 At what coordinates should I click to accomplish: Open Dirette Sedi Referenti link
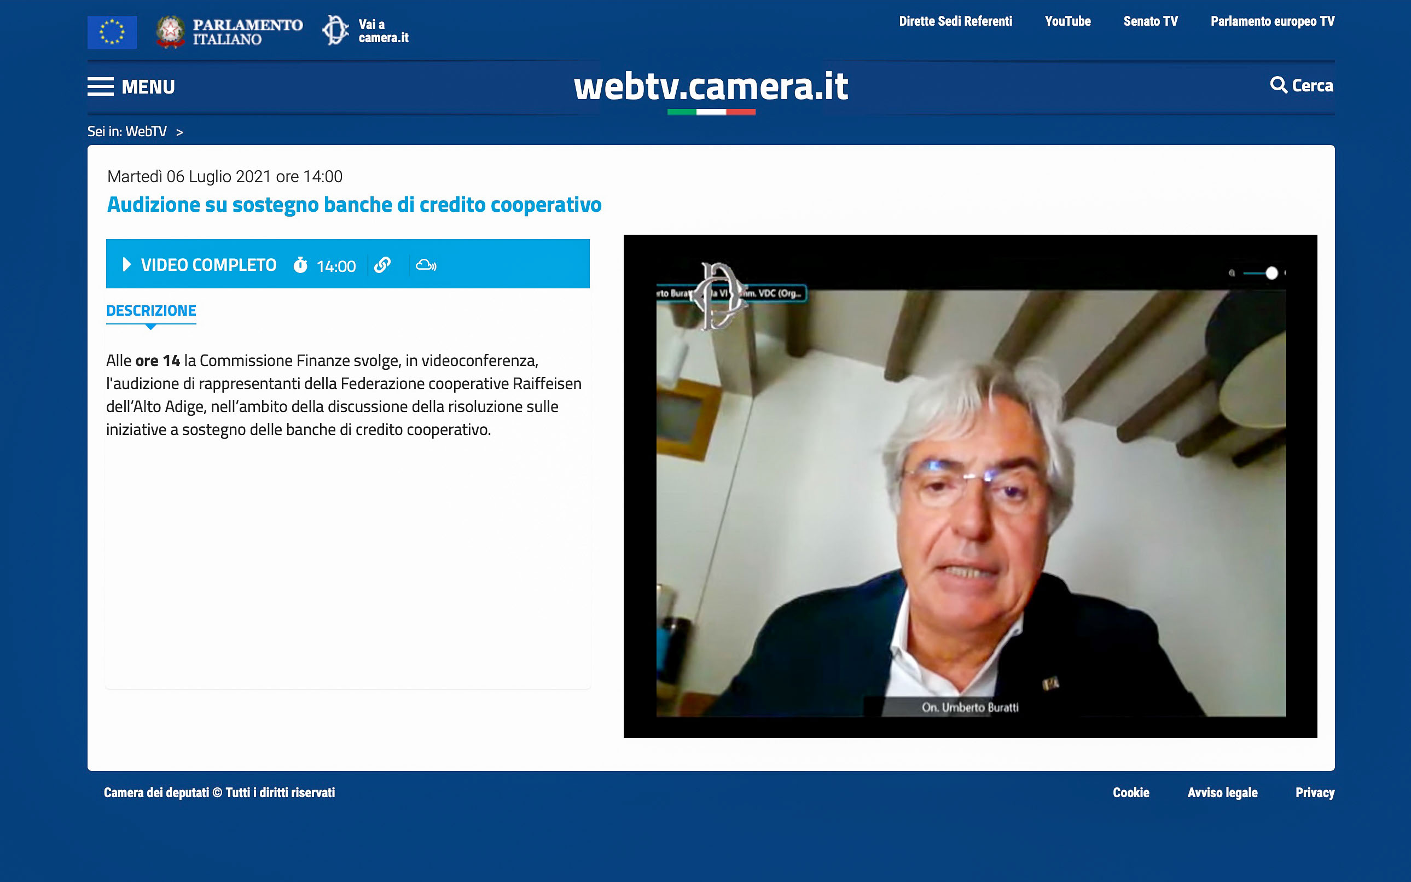point(955,21)
